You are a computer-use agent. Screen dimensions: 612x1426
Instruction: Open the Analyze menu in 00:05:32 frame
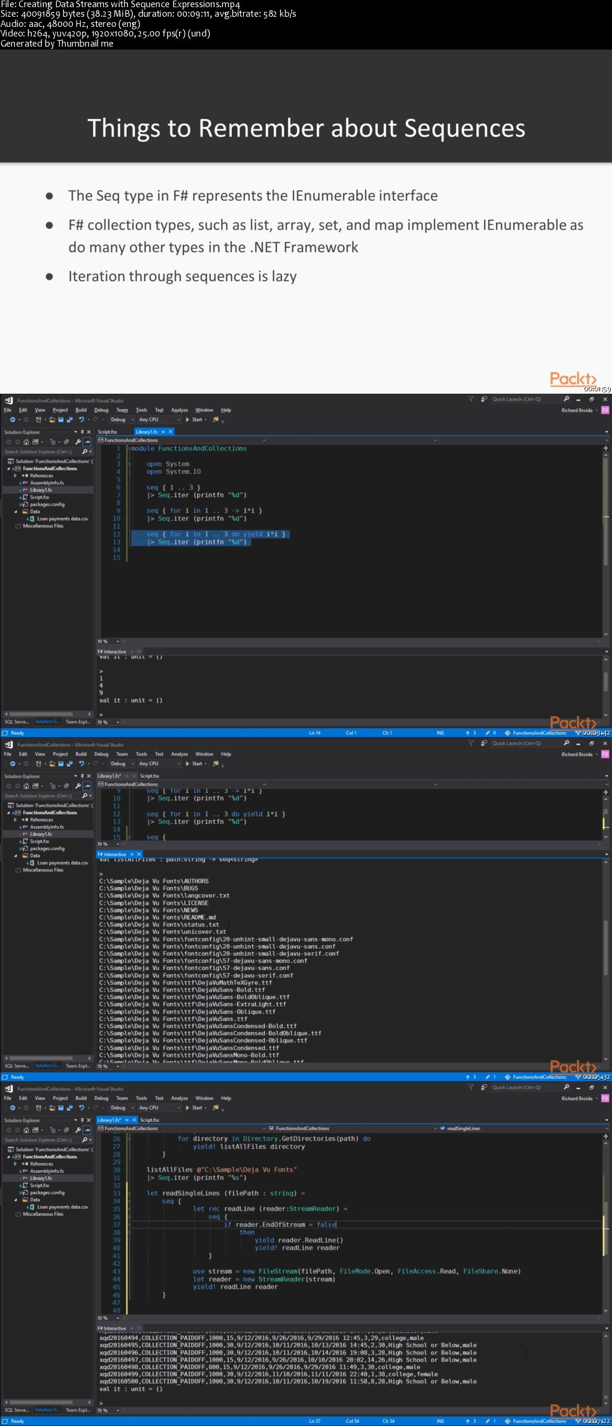coord(179,754)
